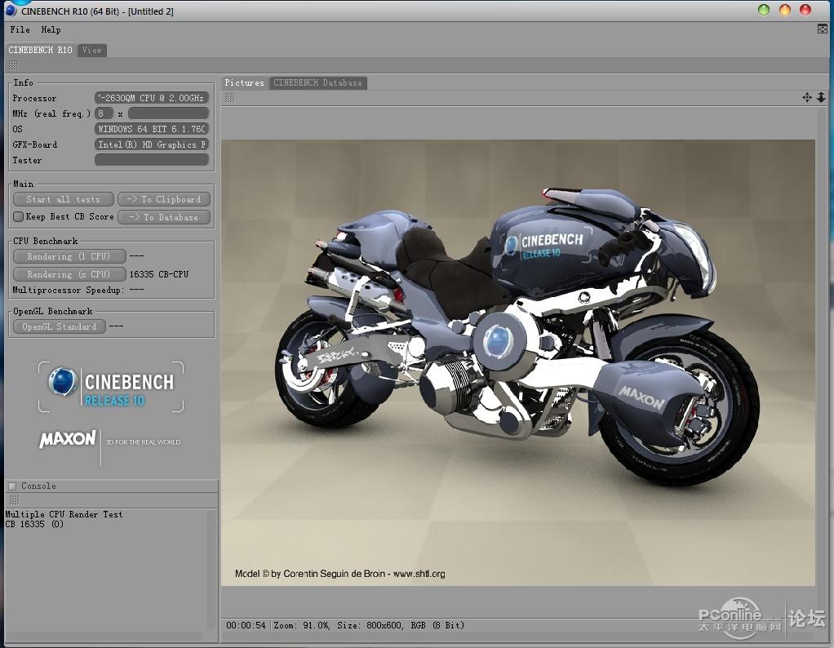
Task: Click the Processor info field
Action: (x=152, y=98)
